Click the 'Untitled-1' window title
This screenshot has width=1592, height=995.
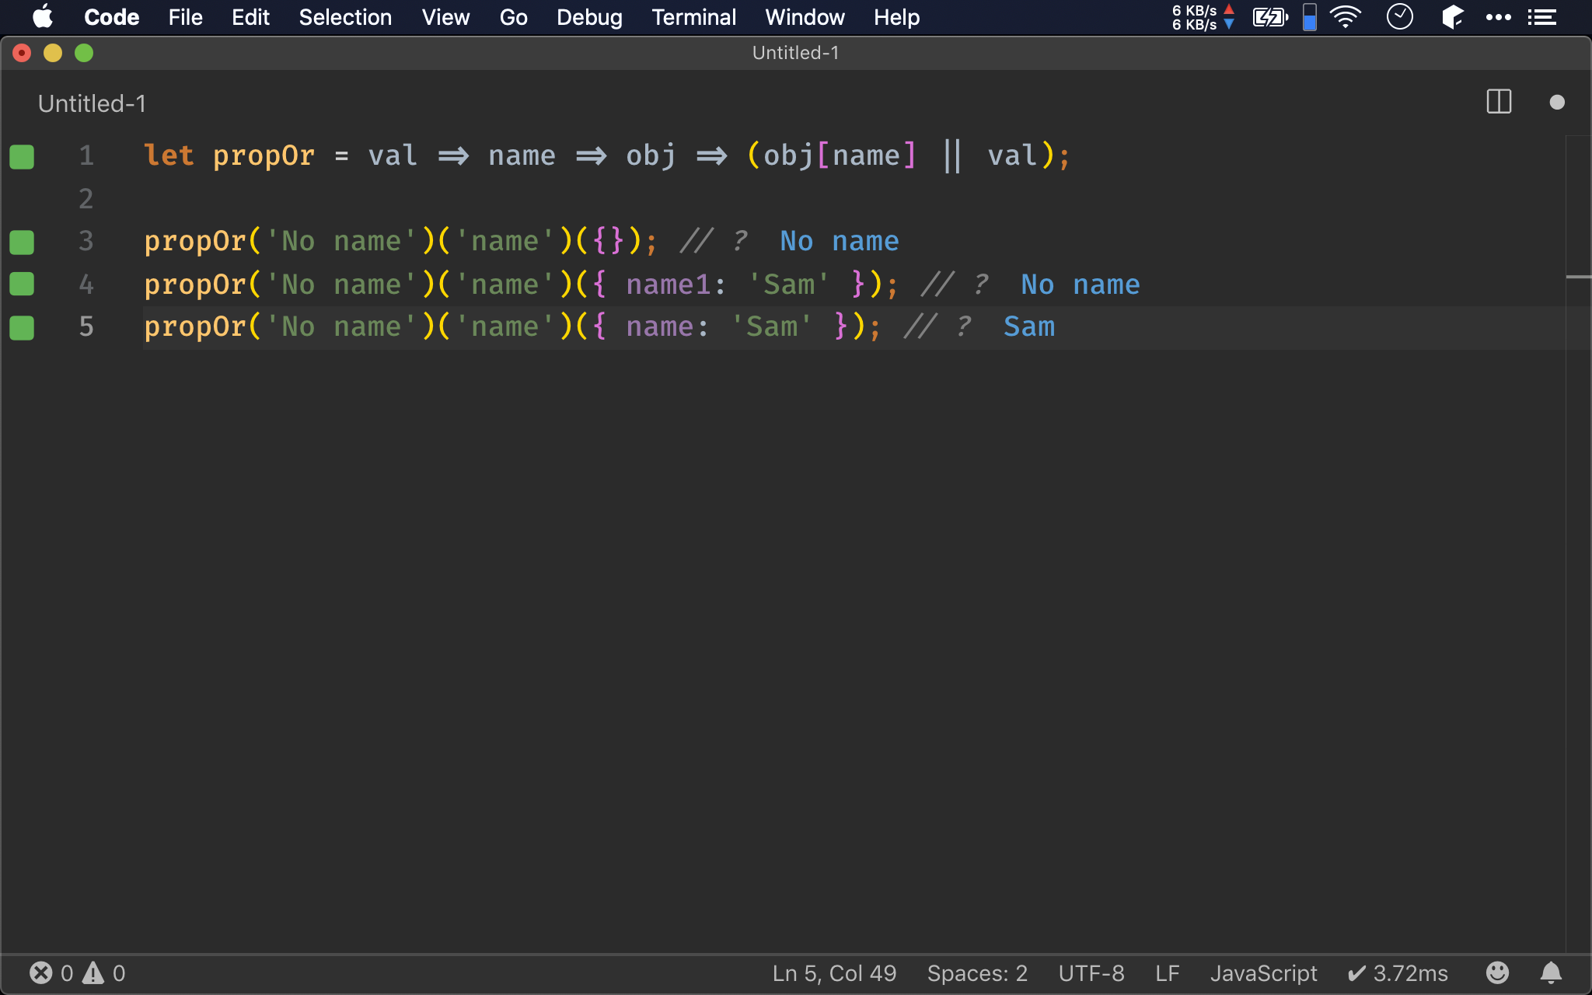tap(795, 53)
